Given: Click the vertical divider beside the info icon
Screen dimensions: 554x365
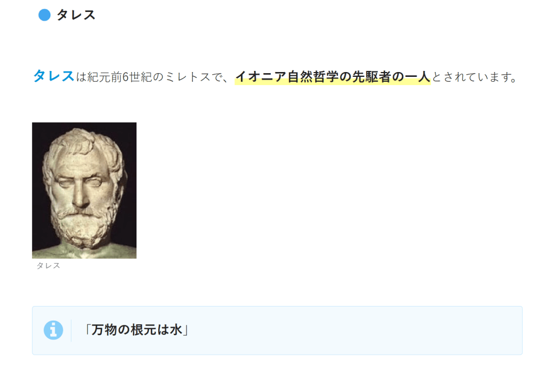Looking at the screenshot, I should 71,330.
